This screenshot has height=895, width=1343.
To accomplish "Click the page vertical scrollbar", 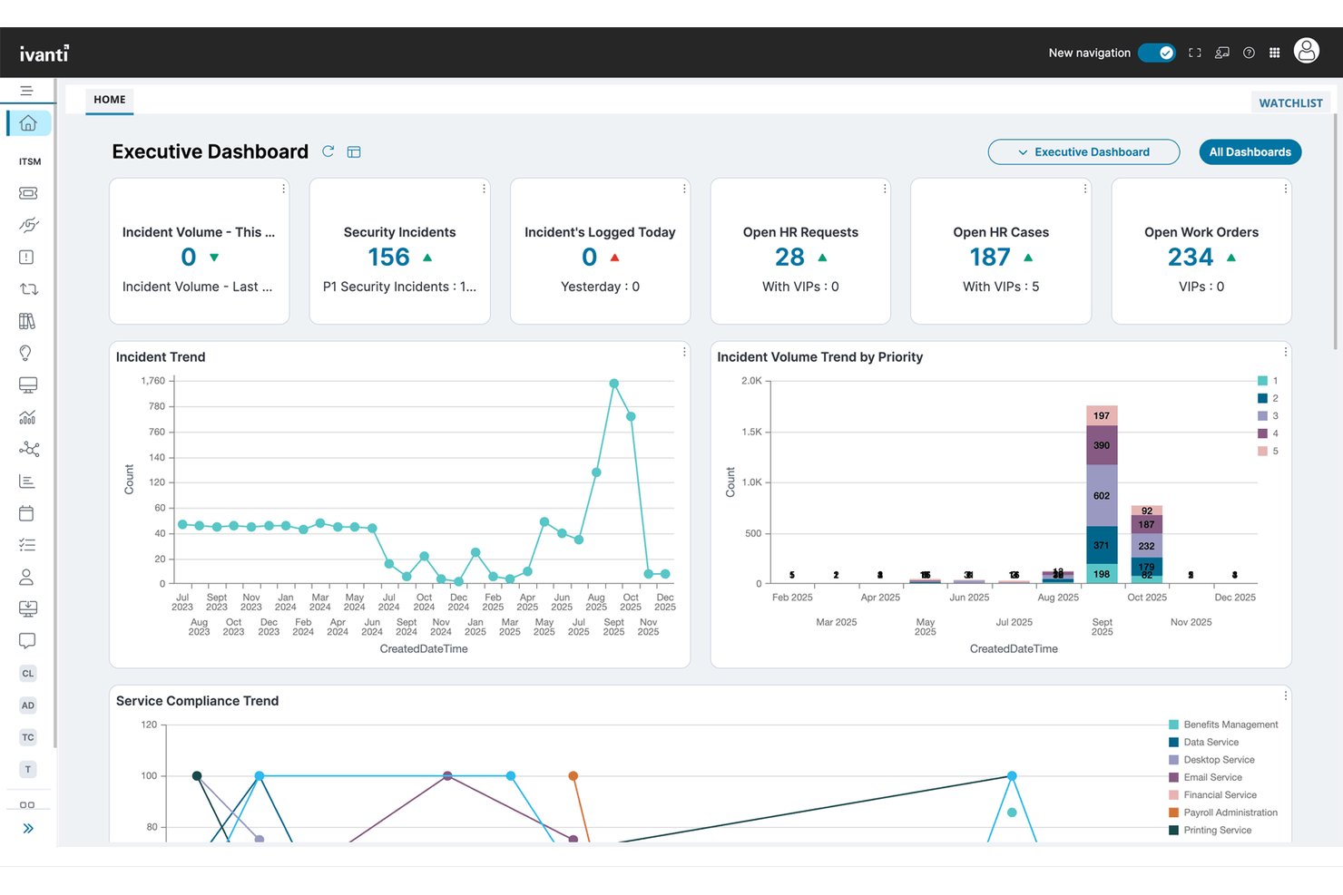I will [1336, 231].
